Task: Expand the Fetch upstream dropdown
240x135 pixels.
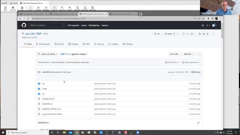Action: [x=191, y=63]
